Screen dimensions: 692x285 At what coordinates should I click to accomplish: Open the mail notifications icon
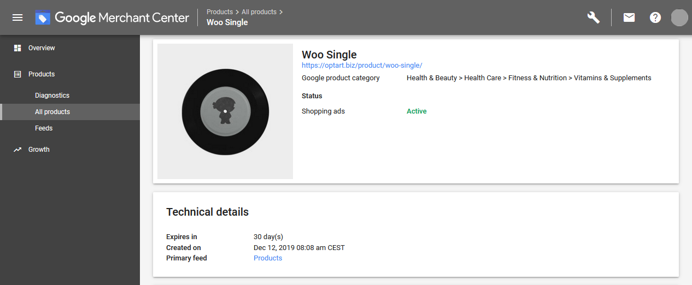tap(629, 17)
